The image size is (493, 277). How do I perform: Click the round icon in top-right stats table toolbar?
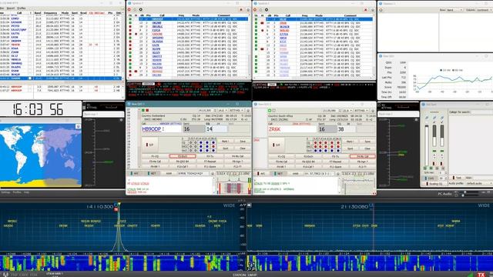381,10
